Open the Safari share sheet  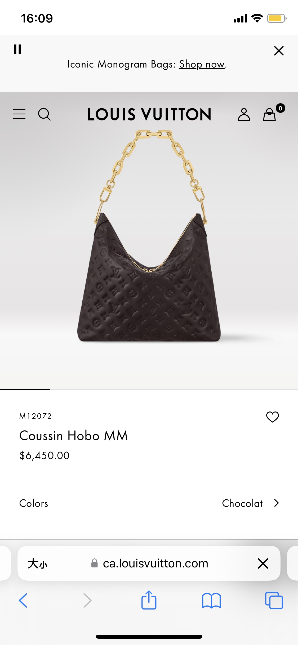coord(149,600)
